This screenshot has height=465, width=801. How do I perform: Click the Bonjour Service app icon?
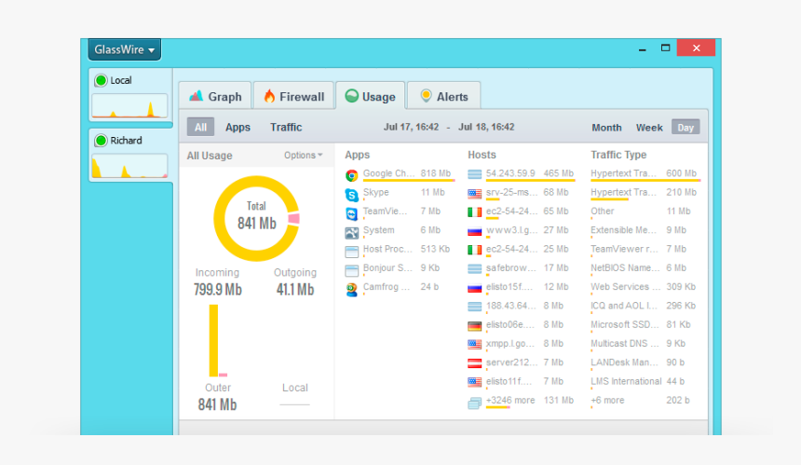pos(351,270)
